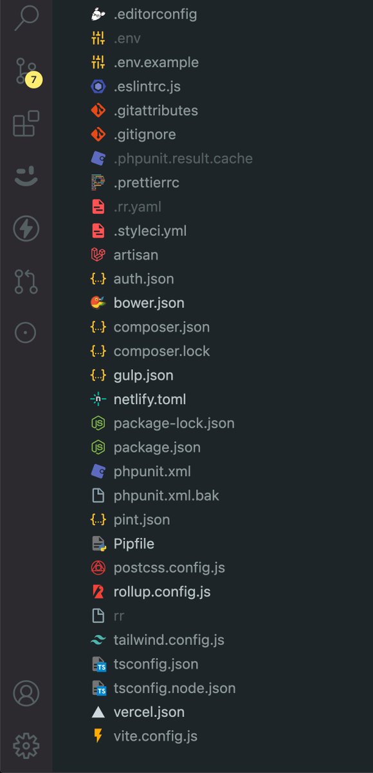Open the .gitignore file
The height and width of the screenshot is (773, 373).
145,135
